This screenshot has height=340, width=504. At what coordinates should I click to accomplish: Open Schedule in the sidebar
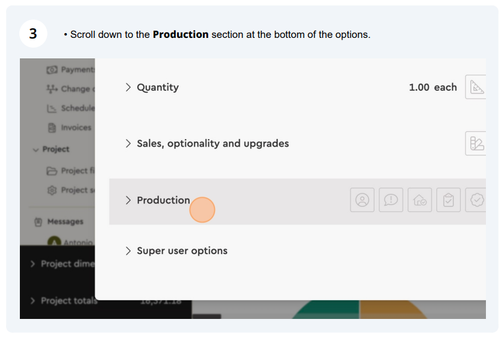point(70,108)
